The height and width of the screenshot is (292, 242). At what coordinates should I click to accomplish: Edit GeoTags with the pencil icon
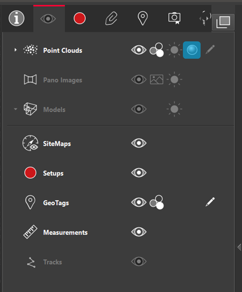210,202
